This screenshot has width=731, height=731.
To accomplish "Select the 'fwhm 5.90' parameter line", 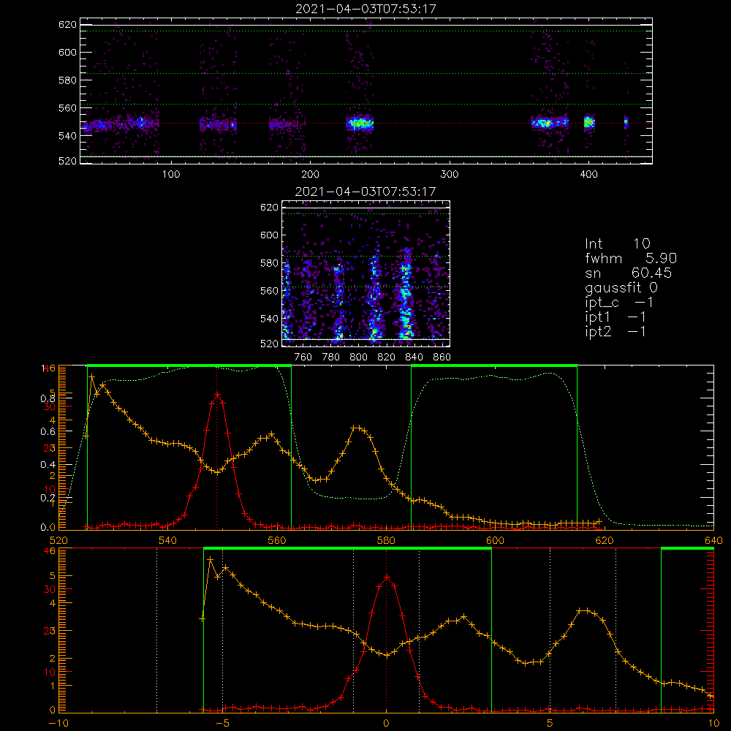I will click(631, 258).
